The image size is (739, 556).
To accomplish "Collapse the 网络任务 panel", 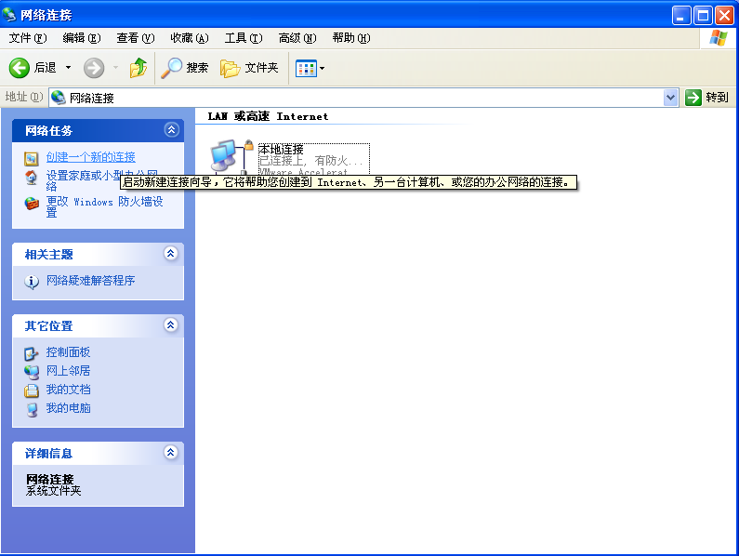I will pos(171,129).
